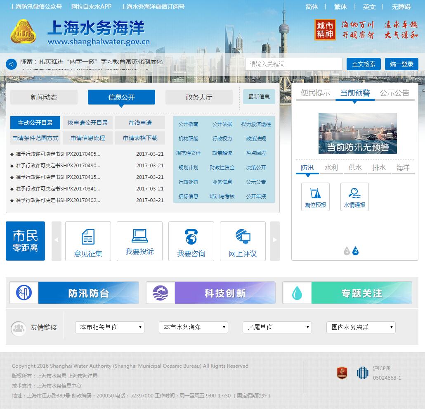Open 准予行政许可决定书SHPX20170341 entry
Image resolution: width=425 pixels, height=409 pixels.
coord(58,189)
